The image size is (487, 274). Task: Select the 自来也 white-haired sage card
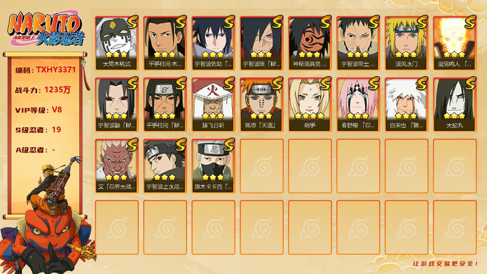[406, 105]
